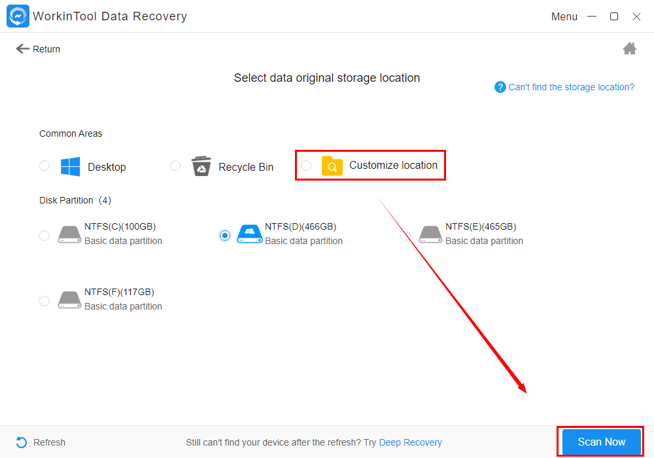Click the NTFS(F) drive icon

coord(69,300)
